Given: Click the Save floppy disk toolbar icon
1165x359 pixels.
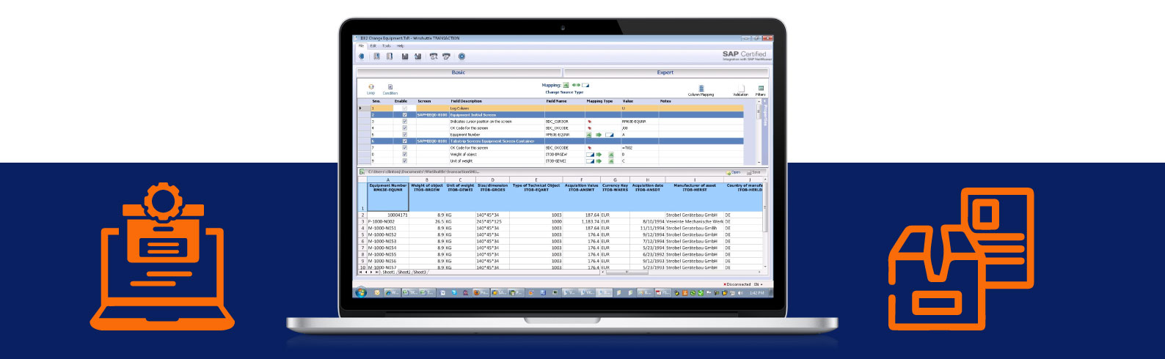Looking at the screenshot, I should [x=404, y=56].
